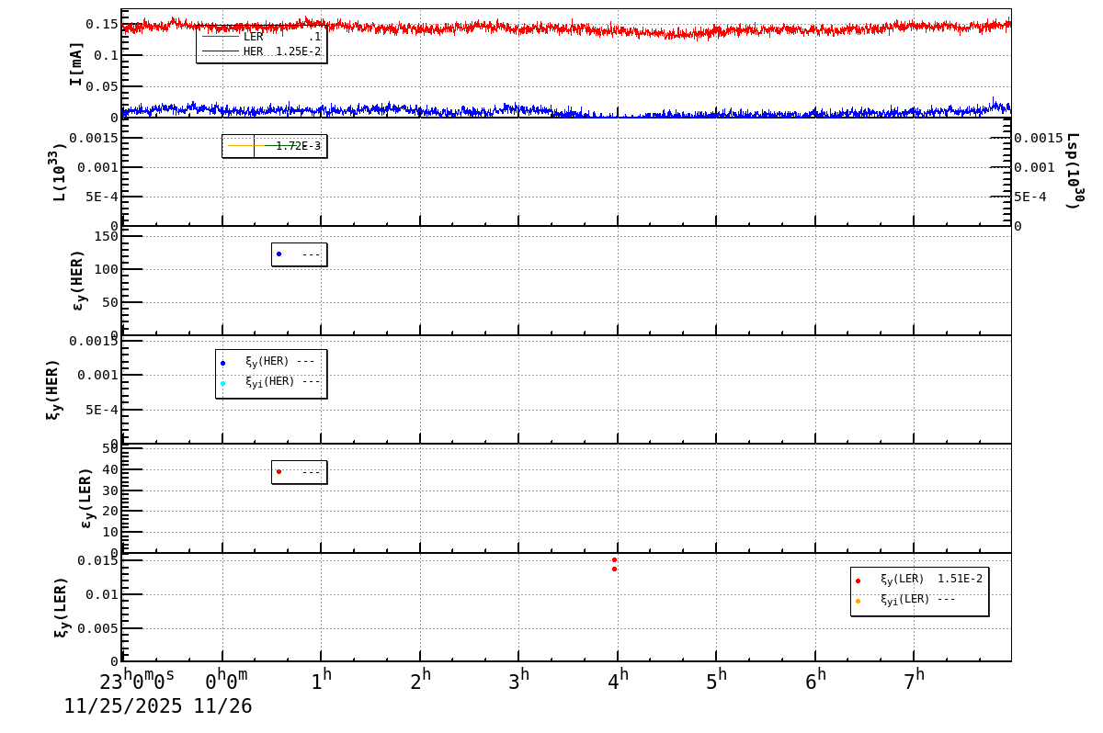Viewport: 1103px width, 733px height.
Task: Click the 11/25/2025 date label
Action: click(x=123, y=706)
